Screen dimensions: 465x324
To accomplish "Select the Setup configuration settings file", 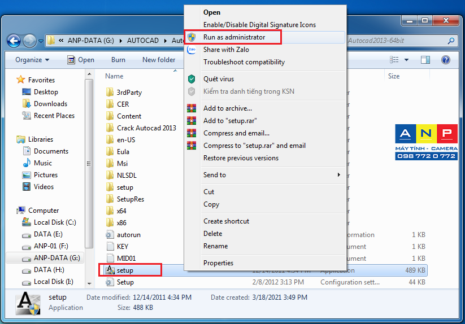I will click(x=120, y=282).
